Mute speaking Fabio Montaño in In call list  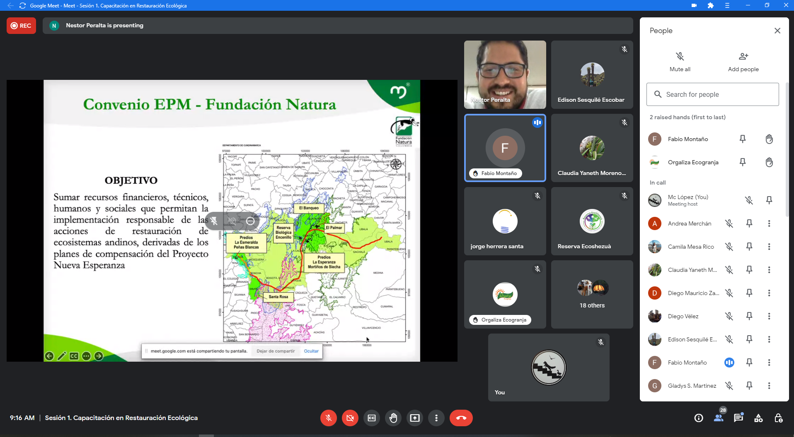coord(729,363)
